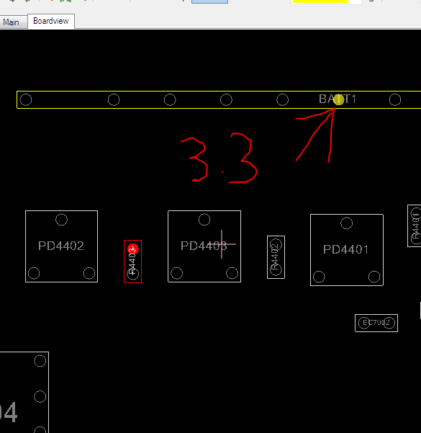Select the R4401 resistor at right edge

[415, 226]
